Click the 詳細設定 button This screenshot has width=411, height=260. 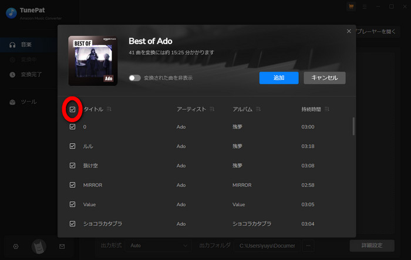coord(372,245)
